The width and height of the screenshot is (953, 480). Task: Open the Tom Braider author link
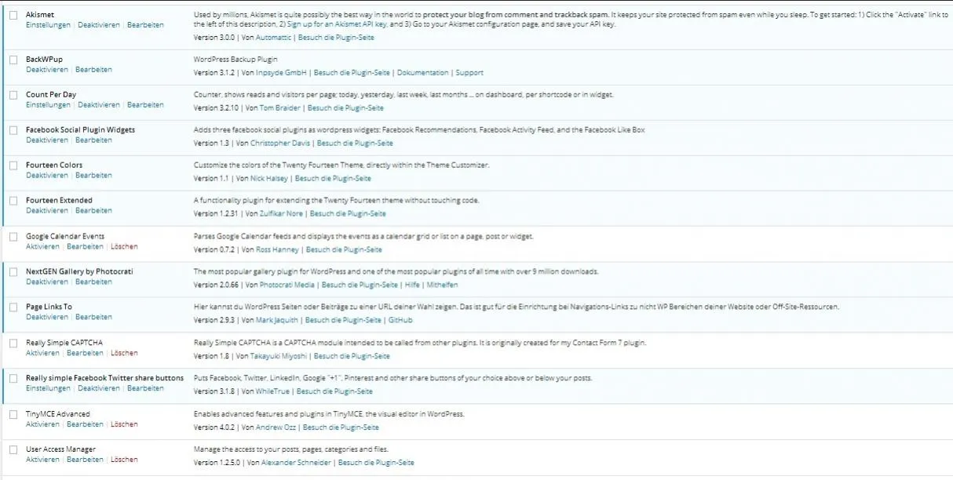tap(279, 108)
